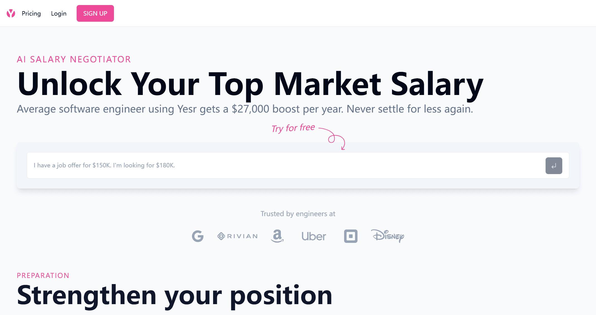Click the "Trusted by engineers at" caption
The image size is (596, 315).
pyautogui.click(x=298, y=214)
